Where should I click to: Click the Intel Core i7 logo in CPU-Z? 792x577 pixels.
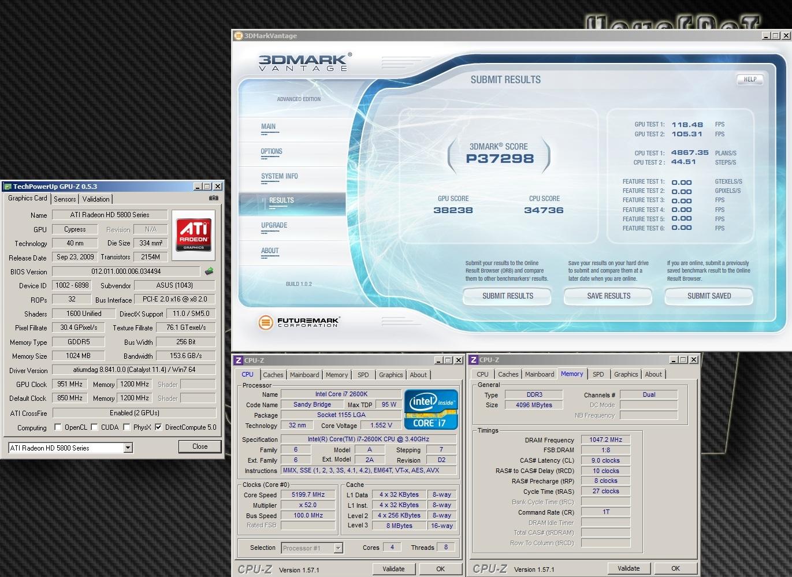point(431,410)
